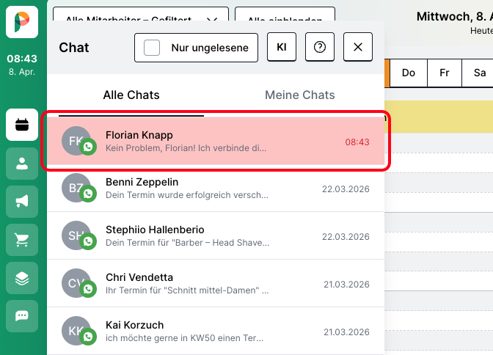The image size is (493, 355).
Task: Open the customers person icon in sidebar
Action: click(x=22, y=164)
